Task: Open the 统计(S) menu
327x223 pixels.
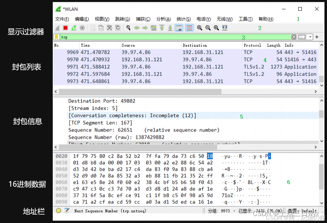Action: pos(184,19)
